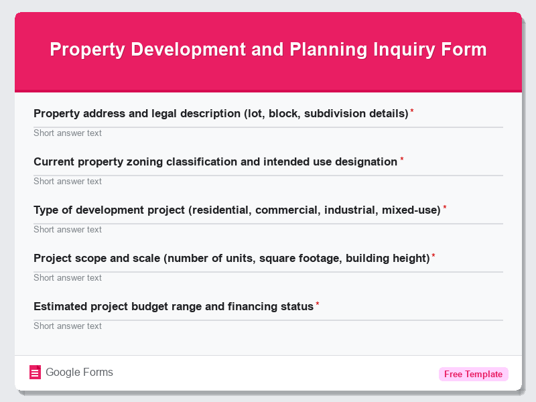
Task: Click the required asterisk on budget range question
Action: pos(318,304)
